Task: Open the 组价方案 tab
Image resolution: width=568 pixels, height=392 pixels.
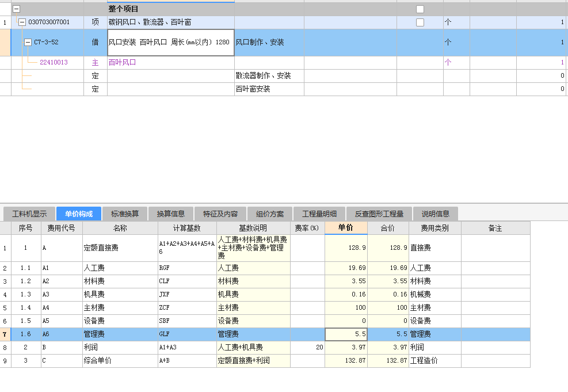Action: click(270, 214)
